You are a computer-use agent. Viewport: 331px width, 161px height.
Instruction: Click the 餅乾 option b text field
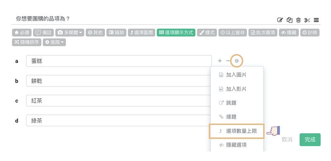coord(119,81)
